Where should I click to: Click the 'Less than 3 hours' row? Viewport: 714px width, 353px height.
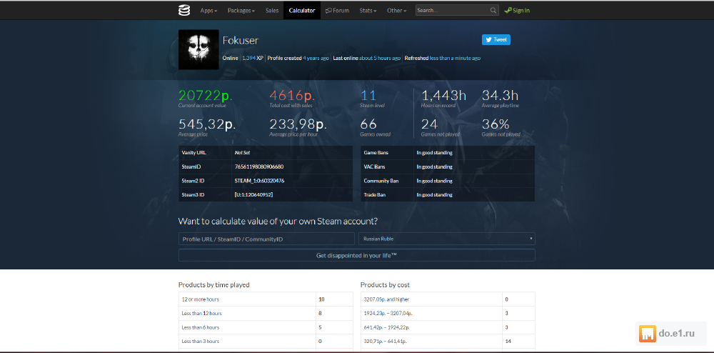[x=266, y=341]
